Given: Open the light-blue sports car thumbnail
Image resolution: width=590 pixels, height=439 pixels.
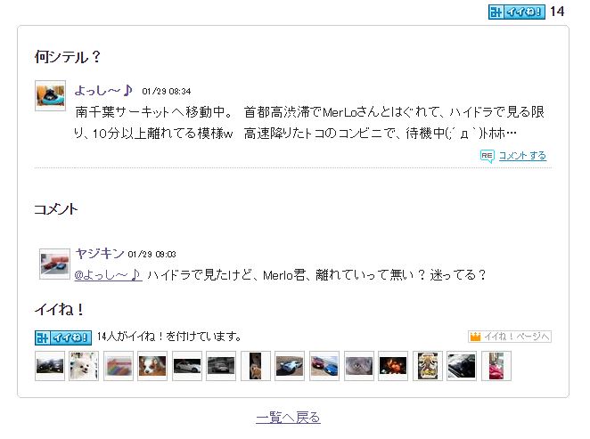Looking at the screenshot, I should pyautogui.click(x=290, y=366).
